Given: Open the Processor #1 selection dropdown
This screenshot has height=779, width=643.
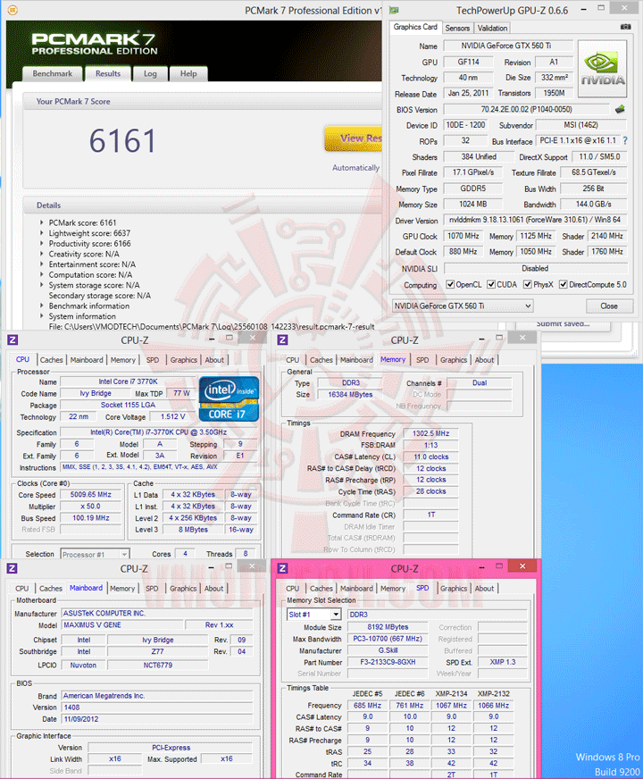Looking at the screenshot, I should pos(95,554).
